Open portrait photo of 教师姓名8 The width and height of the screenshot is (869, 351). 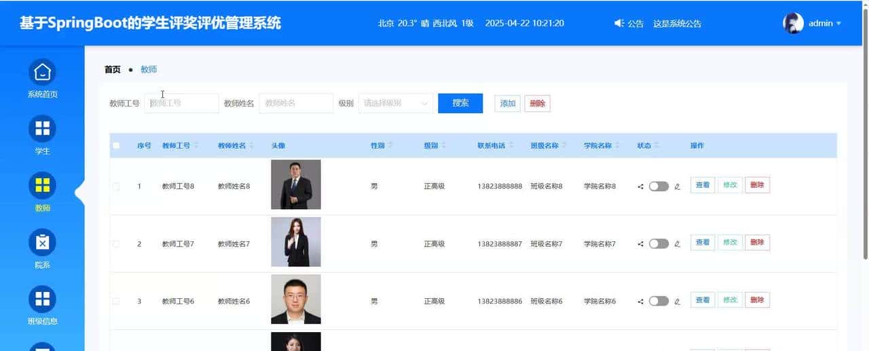click(x=296, y=184)
